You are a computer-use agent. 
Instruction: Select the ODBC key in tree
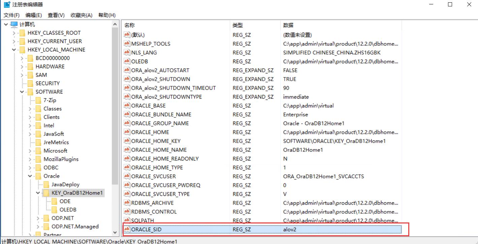tap(51, 168)
